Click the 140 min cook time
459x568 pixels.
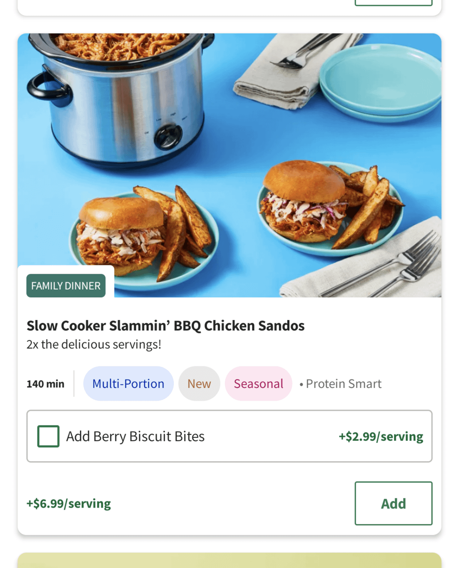tap(45, 384)
